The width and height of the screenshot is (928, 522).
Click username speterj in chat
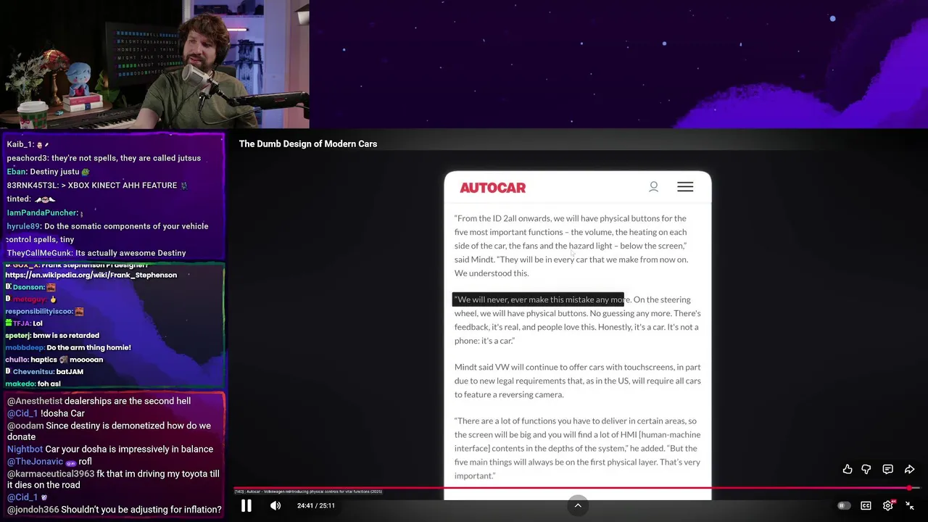tap(17, 335)
